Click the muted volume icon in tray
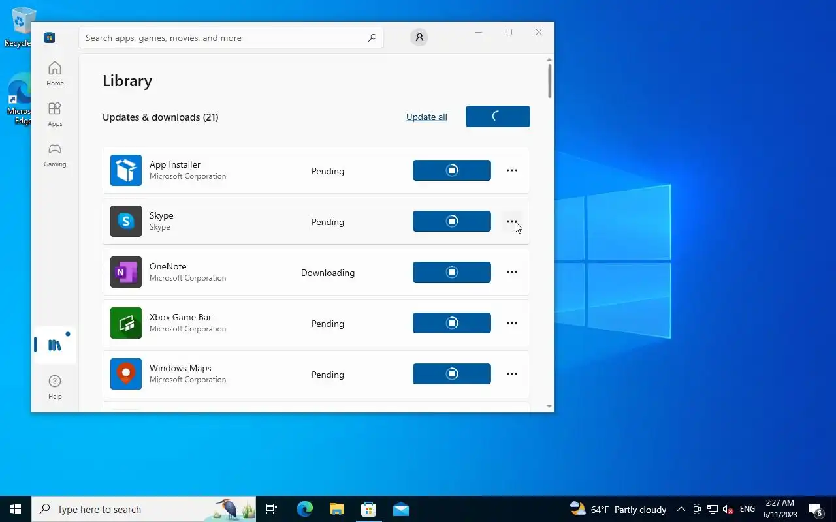The image size is (836, 522). coord(728,509)
